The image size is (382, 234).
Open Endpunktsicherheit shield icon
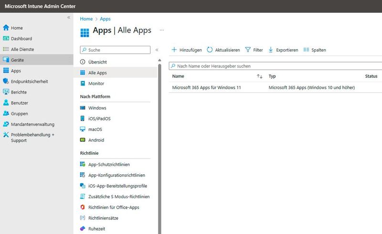tap(6, 81)
